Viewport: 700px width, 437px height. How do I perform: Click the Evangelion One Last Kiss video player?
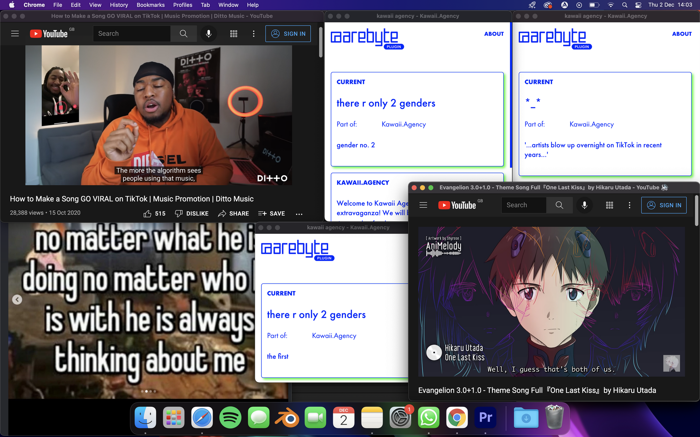[552, 302]
